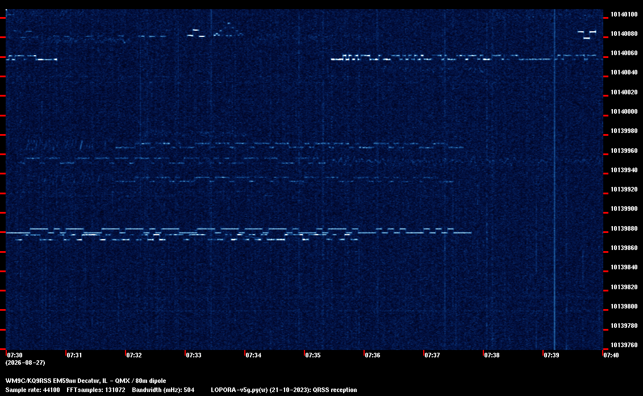This screenshot has width=643, height=396.
Task: Click the 10140000 frequency label
Action: click(x=624, y=111)
